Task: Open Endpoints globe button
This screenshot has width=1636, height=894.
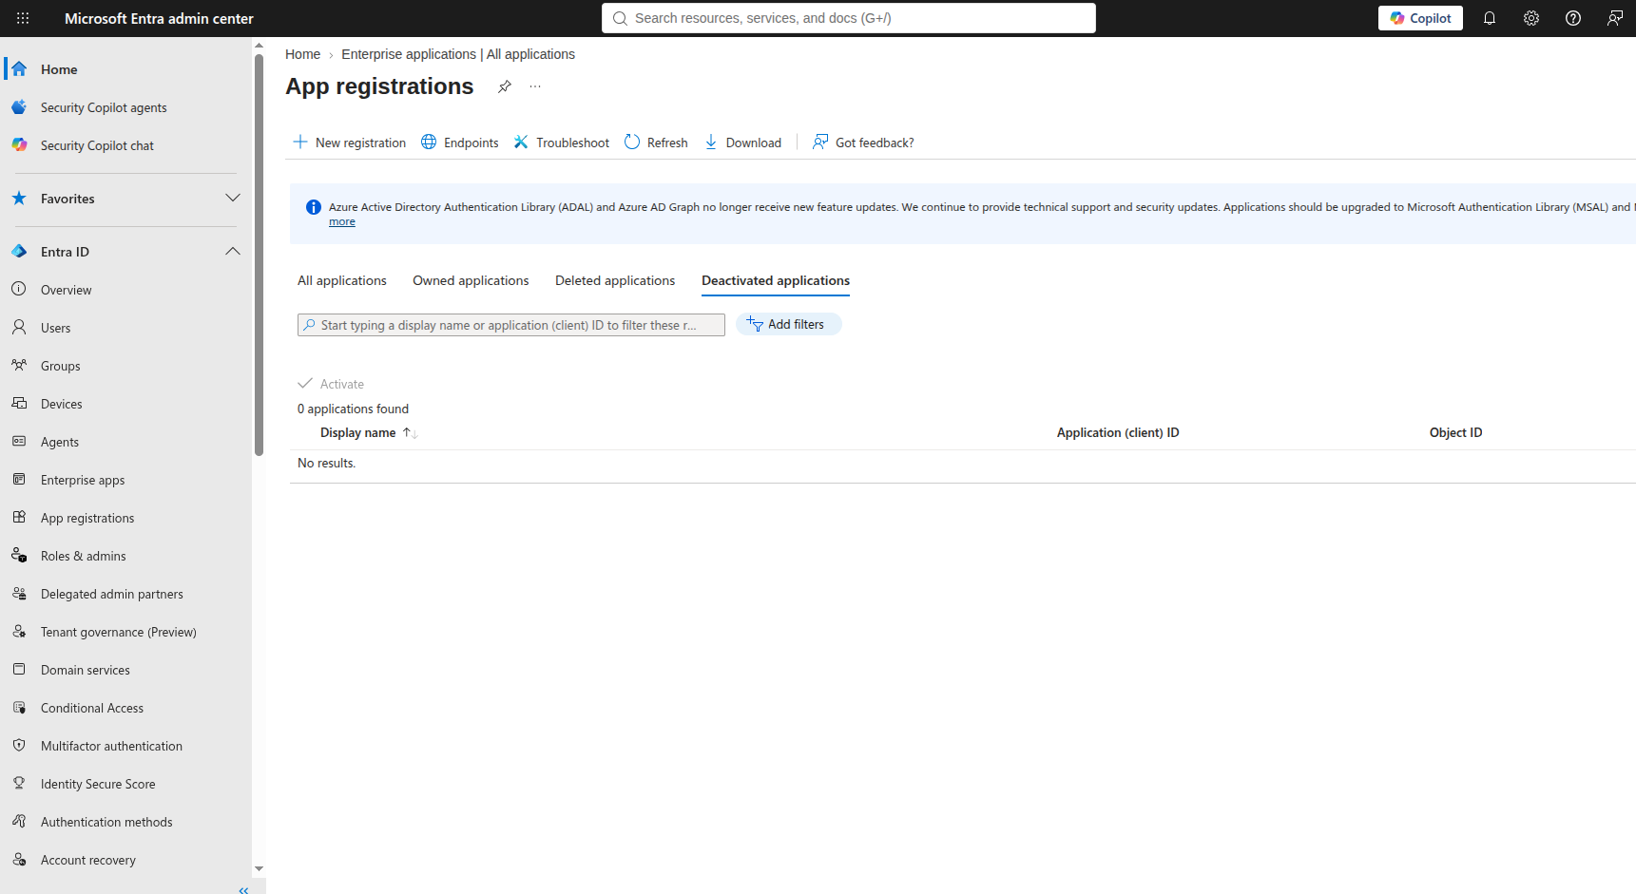Action: tap(460, 143)
